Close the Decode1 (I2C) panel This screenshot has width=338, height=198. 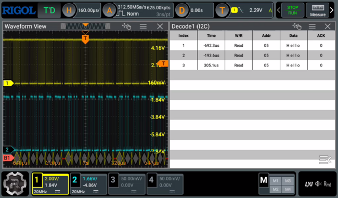(328, 27)
